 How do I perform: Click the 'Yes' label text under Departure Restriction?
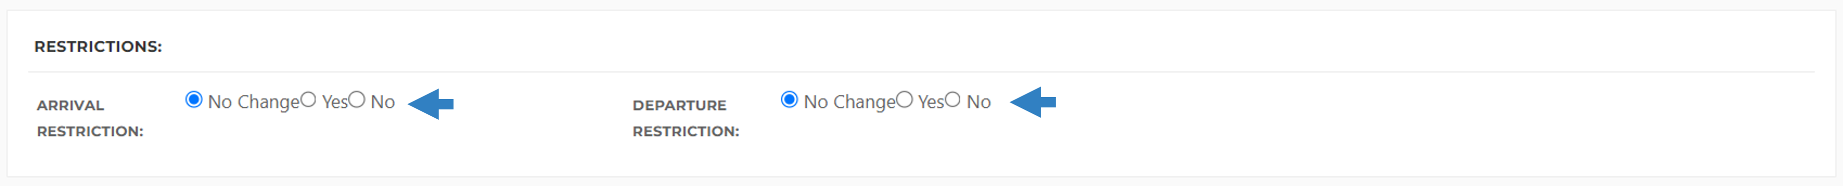point(931,102)
